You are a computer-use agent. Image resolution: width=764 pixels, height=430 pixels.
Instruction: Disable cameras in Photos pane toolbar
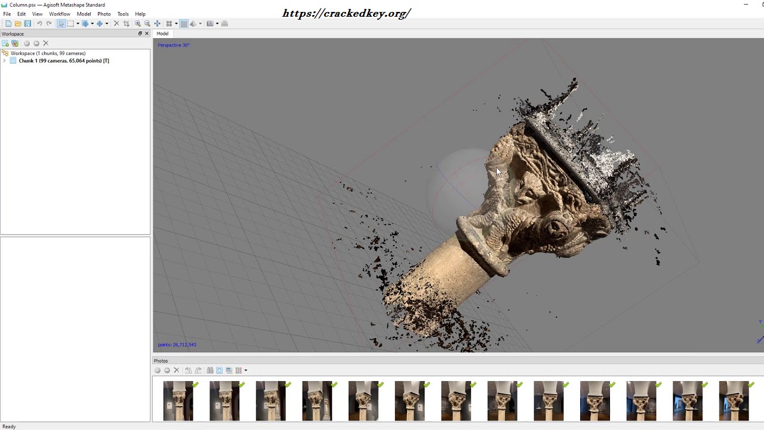167,370
